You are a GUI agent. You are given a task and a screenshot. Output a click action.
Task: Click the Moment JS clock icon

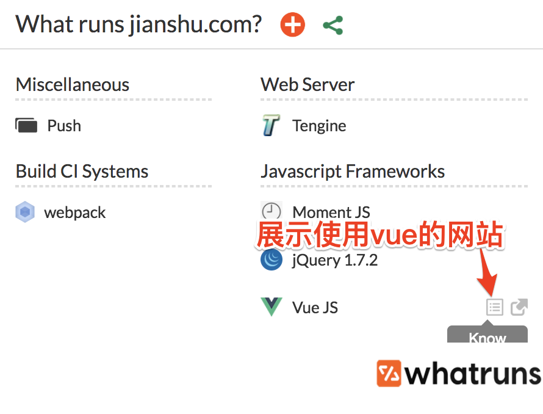tap(271, 211)
